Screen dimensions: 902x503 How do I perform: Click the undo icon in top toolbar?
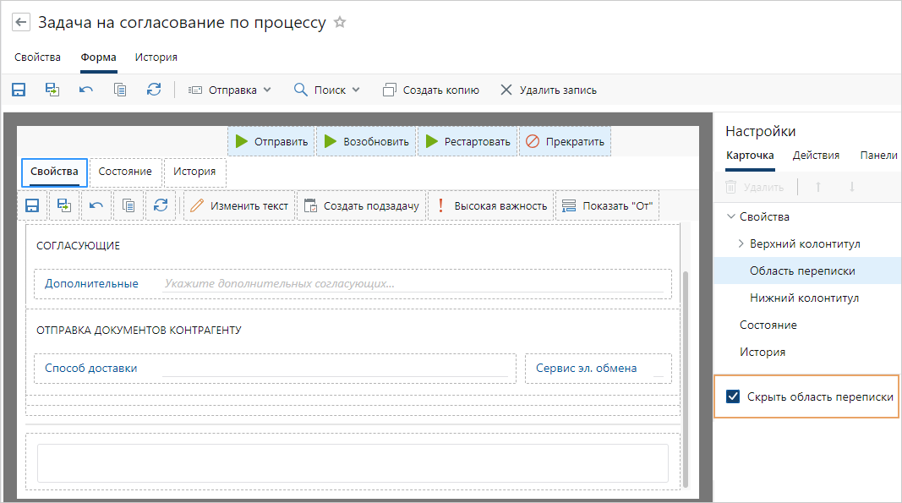point(86,90)
